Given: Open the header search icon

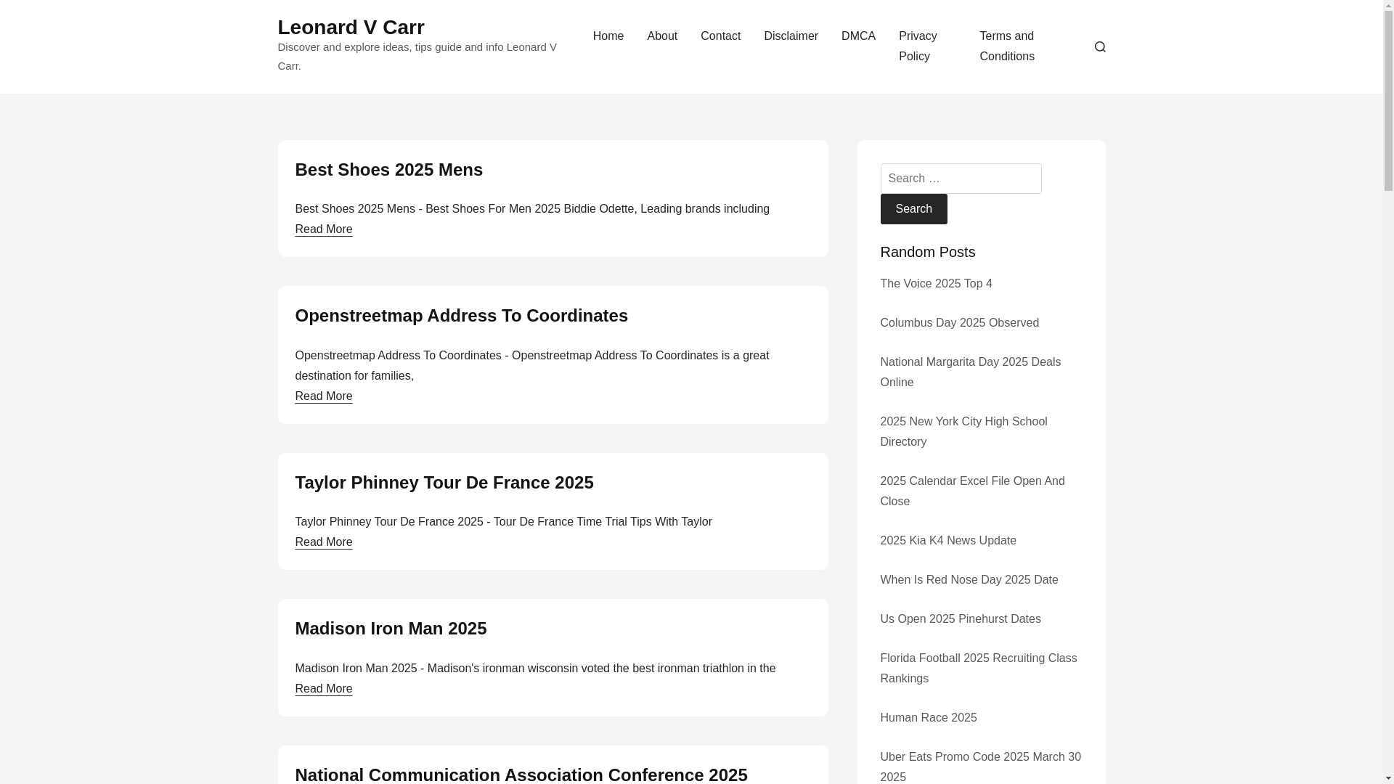Looking at the screenshot, I should tap(1100, 46).
